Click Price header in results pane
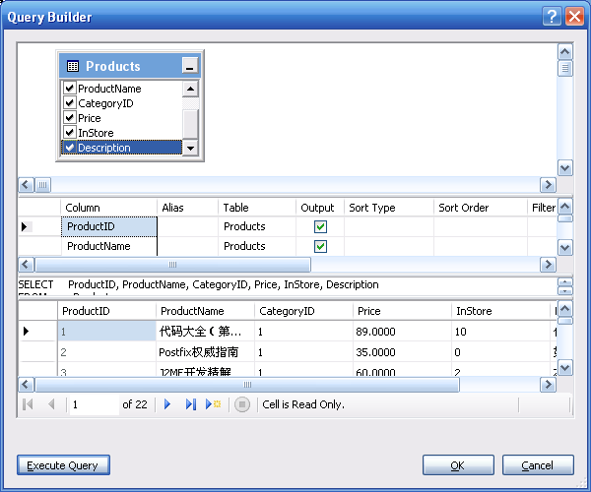This screenshot has height=492, width=591. point(402,311)
